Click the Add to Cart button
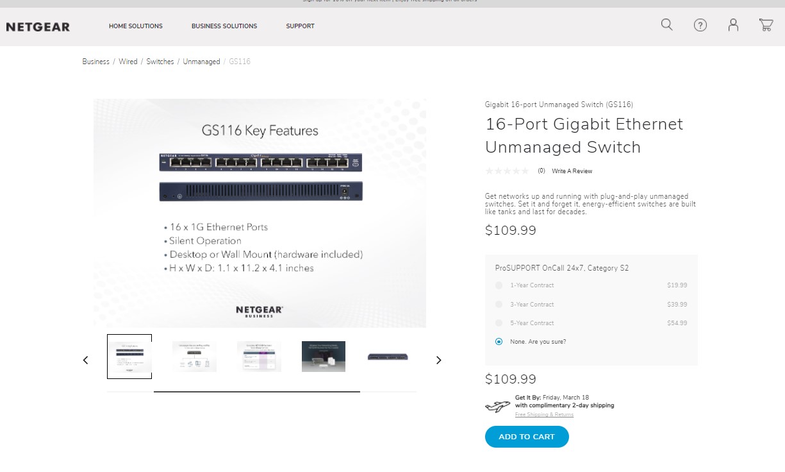 pos(527,437)
